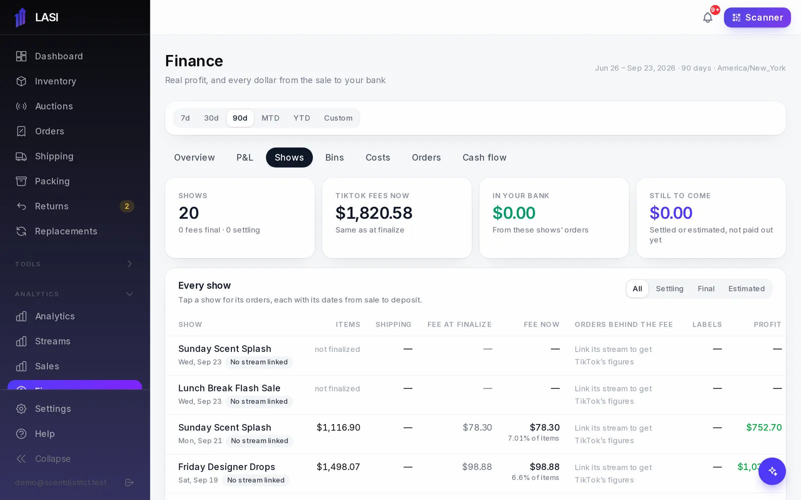Click the demo@scentdistrict.test account email
The height and width of the screenshot is (500, 801).
click(61, 482)
